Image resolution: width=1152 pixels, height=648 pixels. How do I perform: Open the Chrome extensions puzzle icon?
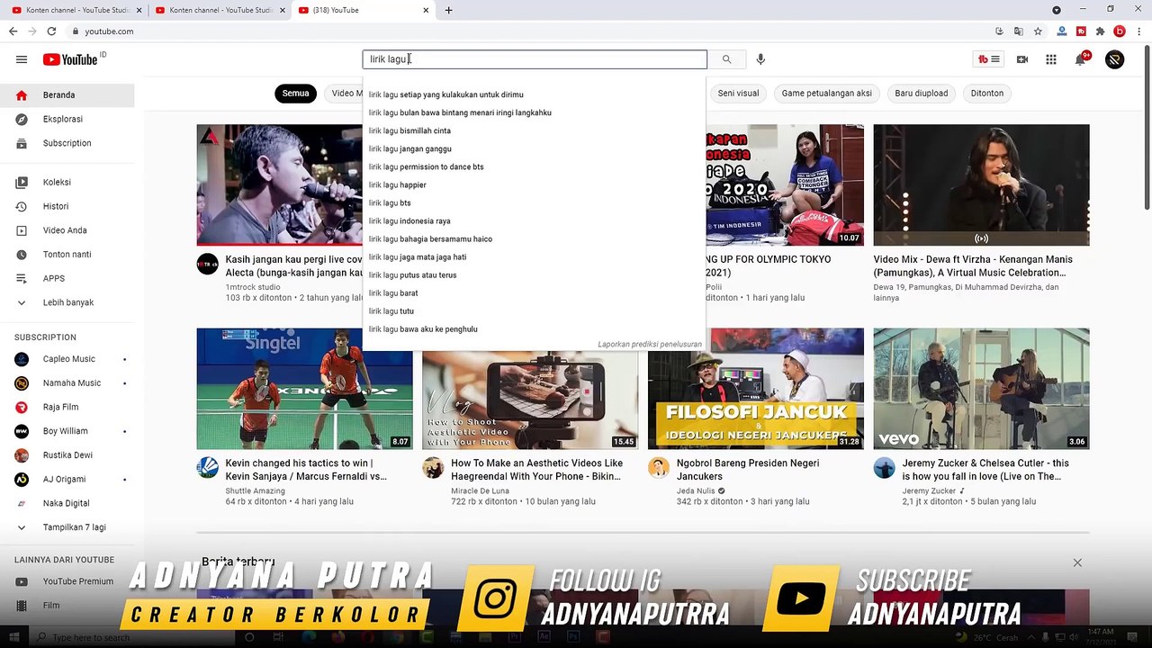coord(1100,31)
